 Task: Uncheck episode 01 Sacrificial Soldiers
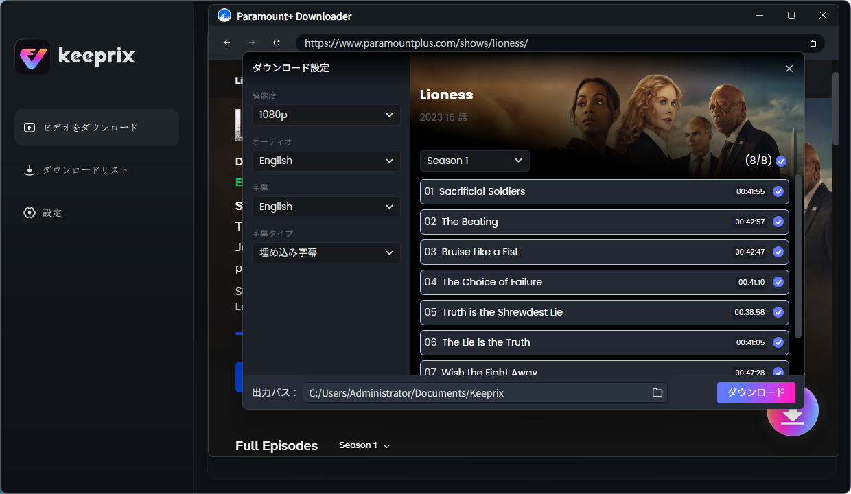778,192
